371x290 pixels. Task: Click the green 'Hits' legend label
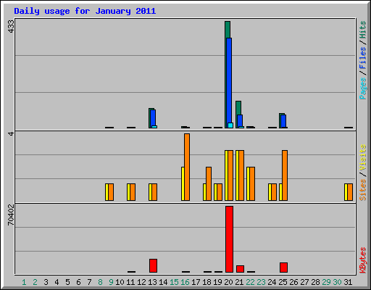pos(363,30)
